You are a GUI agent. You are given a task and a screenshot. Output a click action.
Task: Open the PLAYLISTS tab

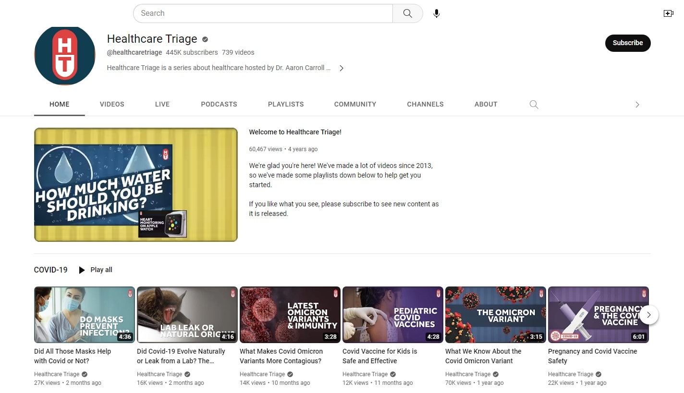pos(286,104)
